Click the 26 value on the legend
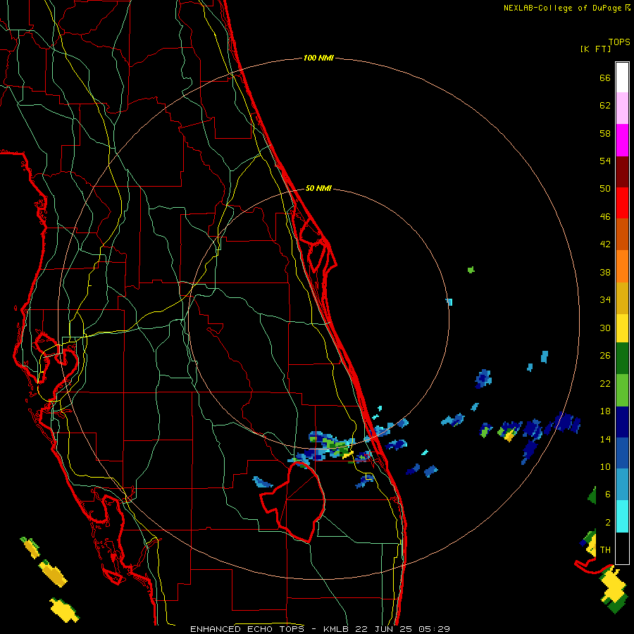Screen dimensions: 634x634 pos(605,356)
